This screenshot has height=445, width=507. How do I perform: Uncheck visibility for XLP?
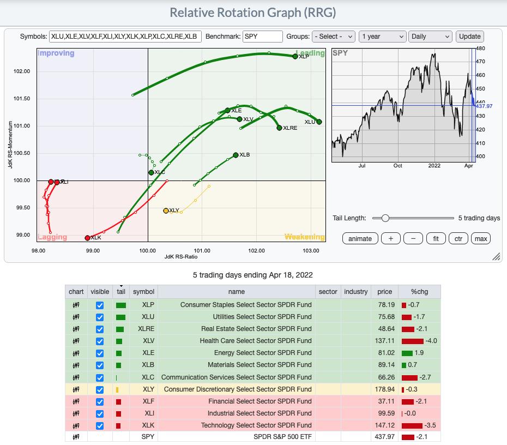[x=100, y=305]
